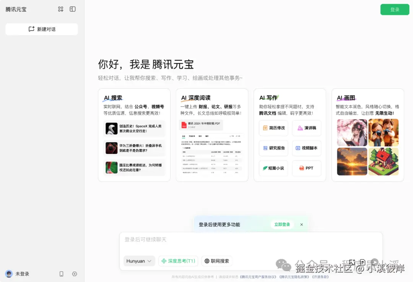The image size is (413, 282).
Task: Click the file upload icon in chat box
Action: [363, 262]
